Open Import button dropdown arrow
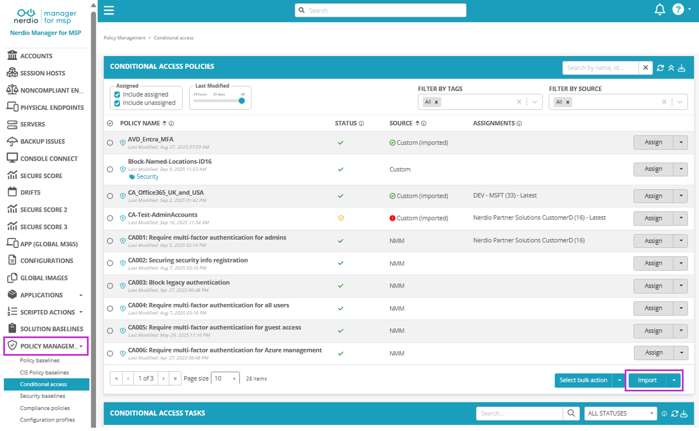This screenshot has height=431, width=699. coord(674,380)
